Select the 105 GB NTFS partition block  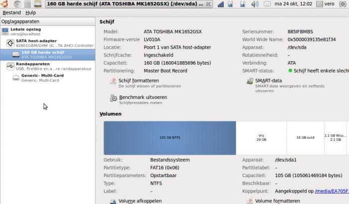point(170,138)
